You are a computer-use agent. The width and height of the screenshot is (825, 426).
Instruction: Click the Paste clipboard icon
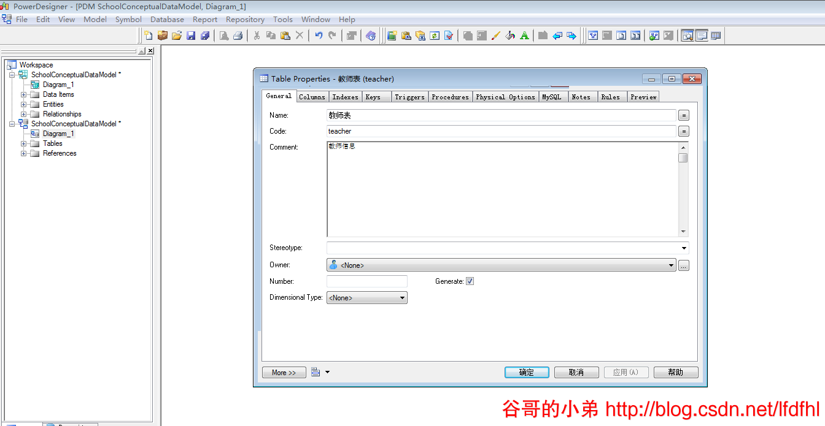point(285,36)
